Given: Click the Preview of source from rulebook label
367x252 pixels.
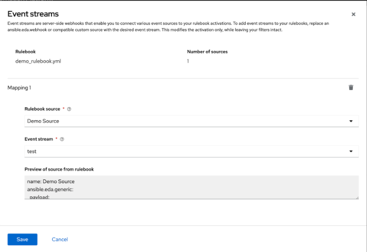Looking at the screenshot, I should (x=59, y=169).
